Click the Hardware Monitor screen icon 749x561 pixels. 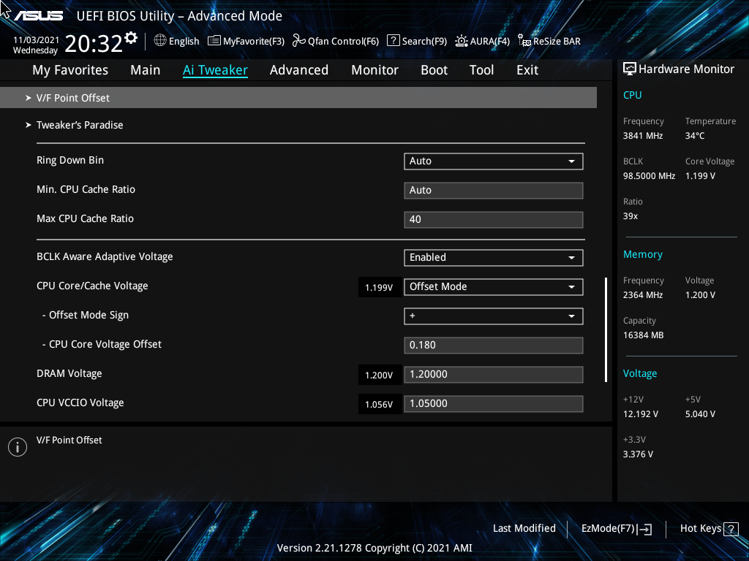[630, 69]
